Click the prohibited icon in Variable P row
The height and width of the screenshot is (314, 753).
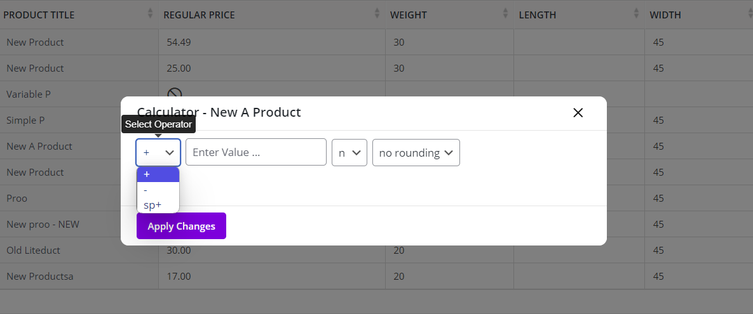click(x=174, y=93)
